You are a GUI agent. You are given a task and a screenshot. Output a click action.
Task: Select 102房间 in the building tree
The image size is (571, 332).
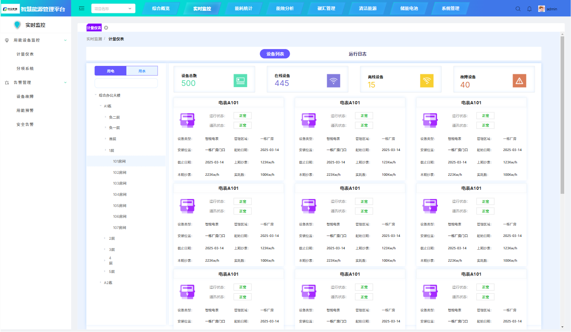point(120,173)
